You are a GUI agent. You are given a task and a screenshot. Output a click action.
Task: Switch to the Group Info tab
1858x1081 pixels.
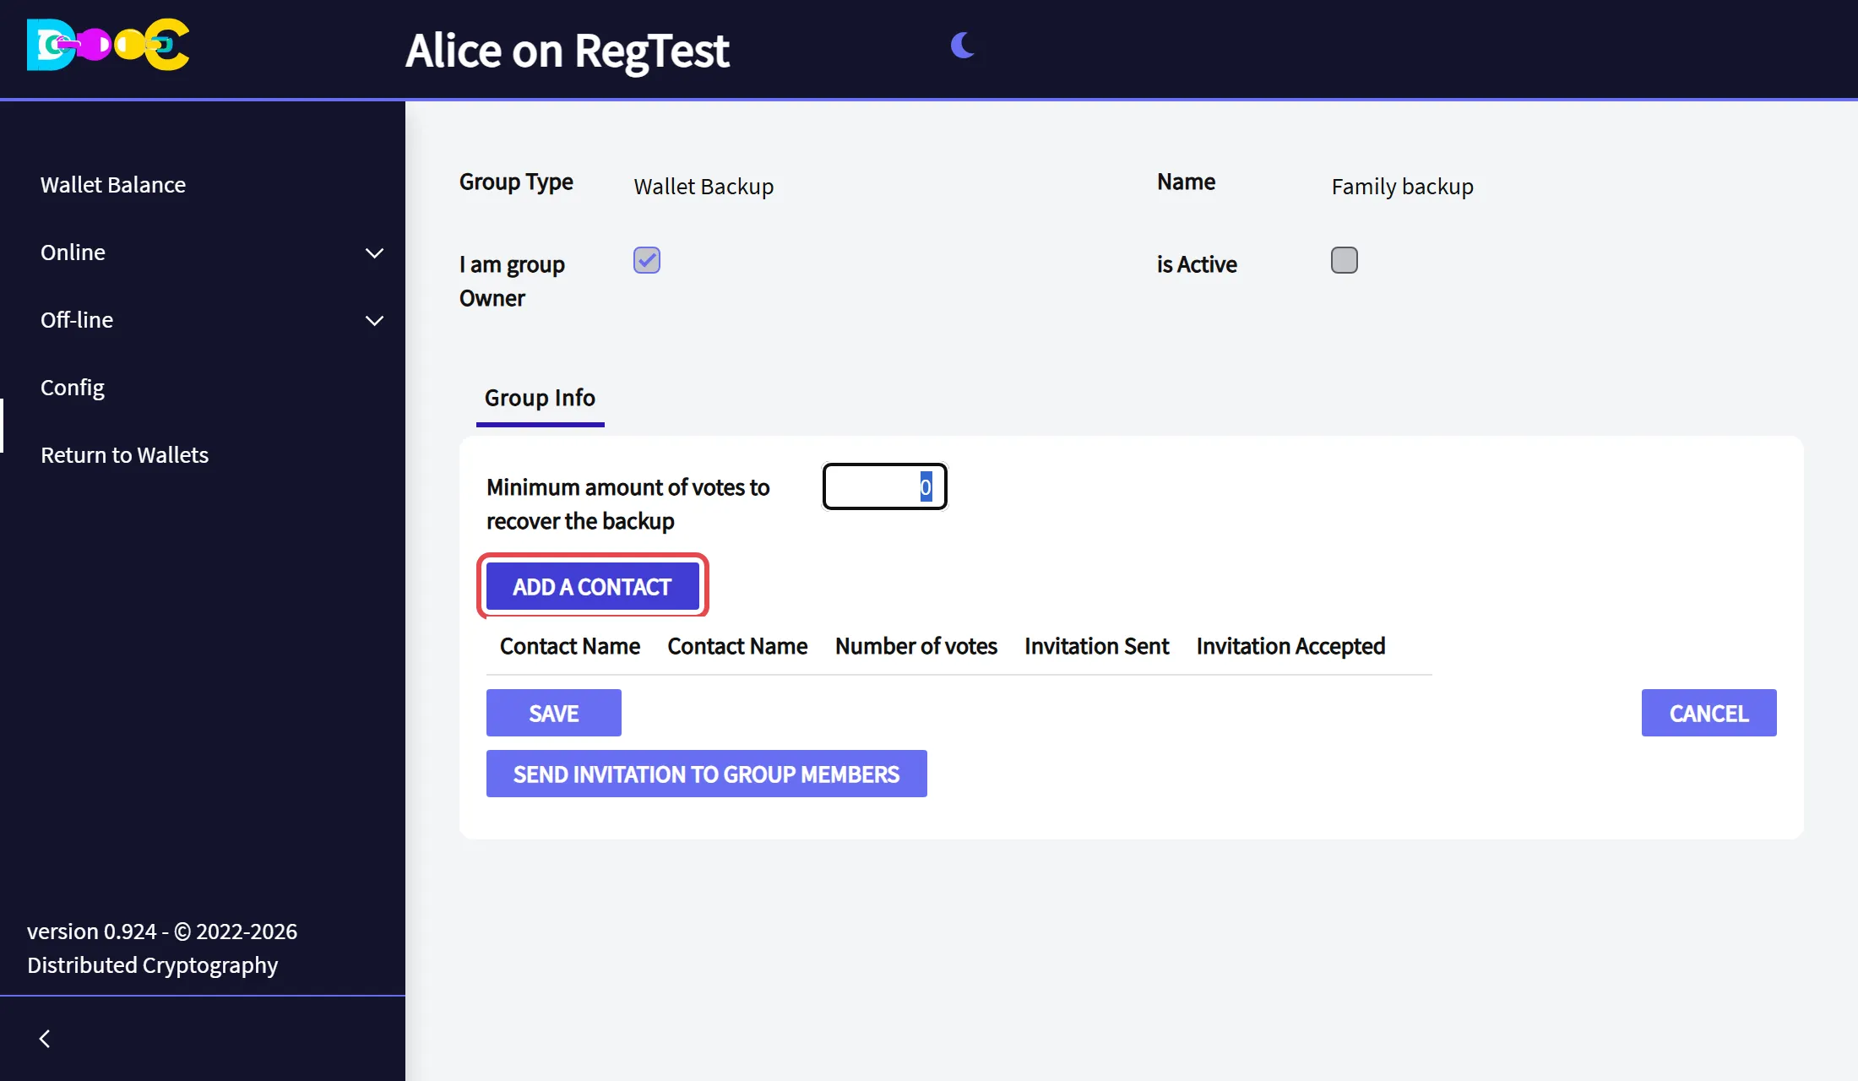[540, 398]
